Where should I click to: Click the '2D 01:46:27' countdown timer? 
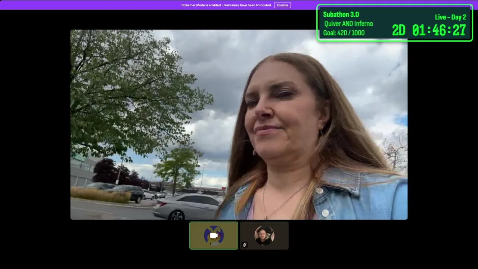pyautogui.click(x=429, y=30)
